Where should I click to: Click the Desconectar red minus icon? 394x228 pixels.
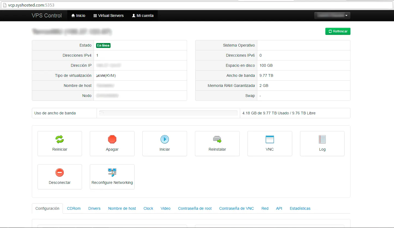[60, 173]
